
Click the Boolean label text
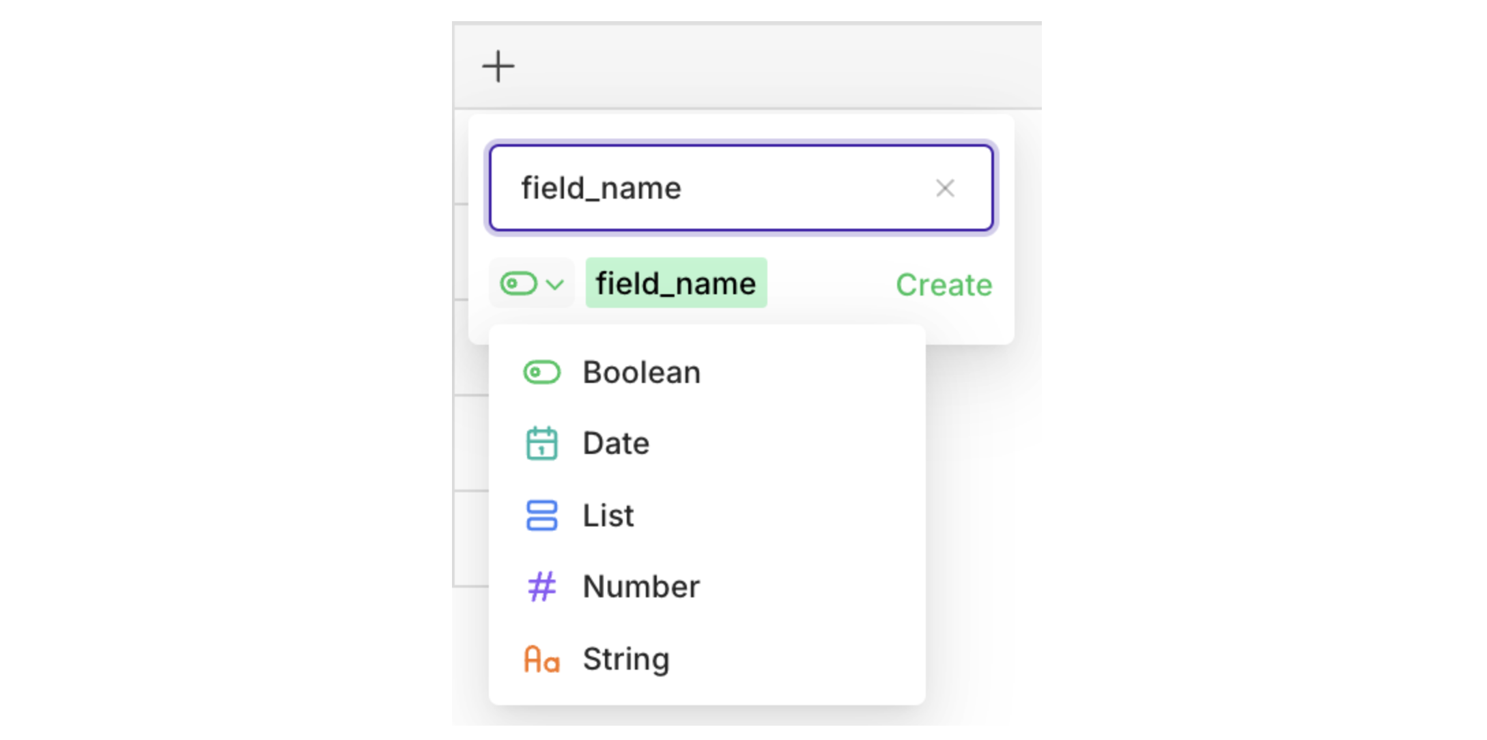click(x=641, y=373)
